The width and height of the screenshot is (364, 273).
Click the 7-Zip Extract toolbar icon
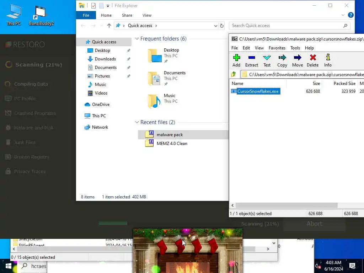tap(252, 60)
